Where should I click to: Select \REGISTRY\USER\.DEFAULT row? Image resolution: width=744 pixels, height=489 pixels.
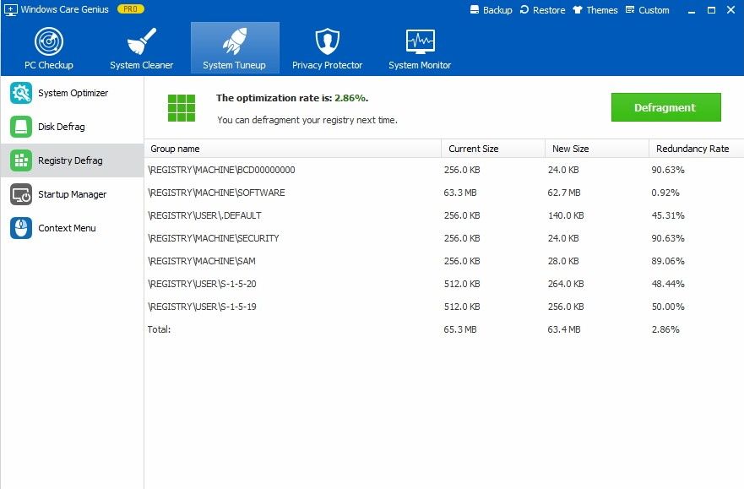443,215
